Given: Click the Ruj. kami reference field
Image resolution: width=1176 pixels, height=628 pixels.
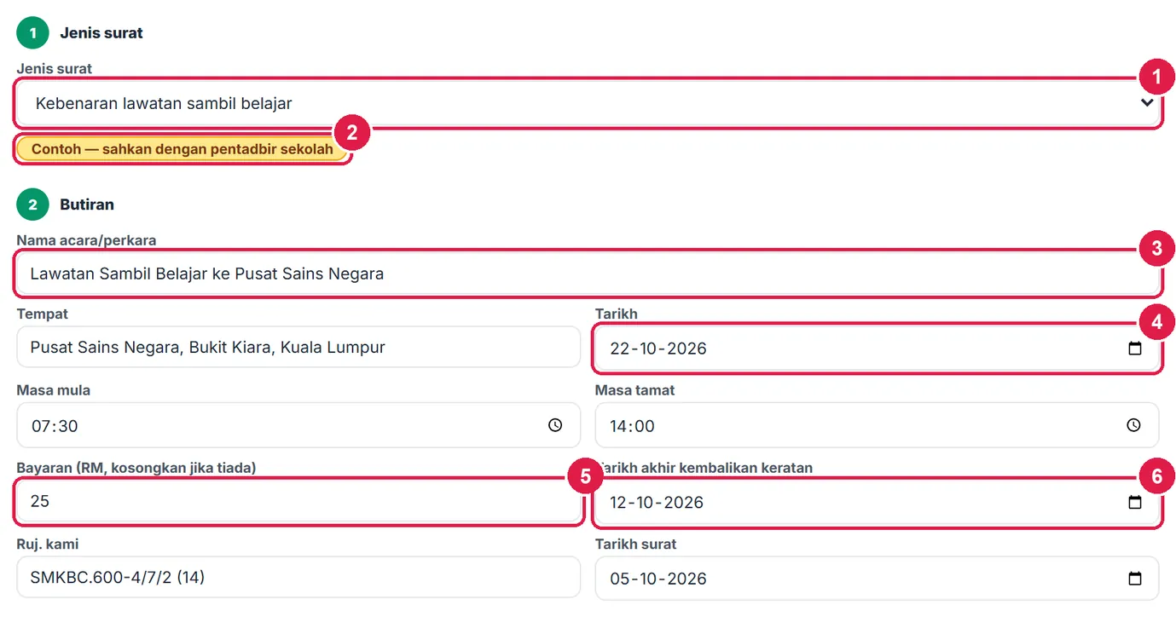Looking at the screenshot, I should point(298,577).
